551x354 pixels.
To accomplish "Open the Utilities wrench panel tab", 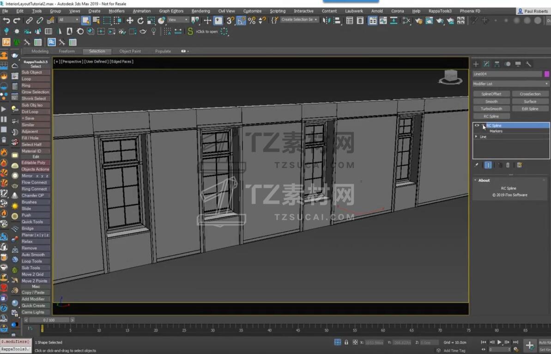I will point(528,64).
